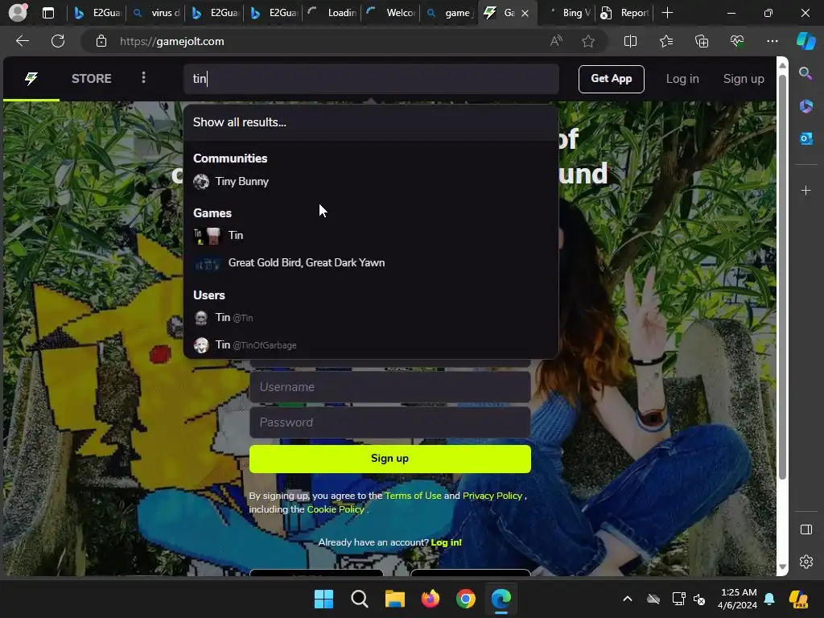Switch to the 'Bing V' tab
Viewport: 824px width, 618px height.
click(567, 13)
